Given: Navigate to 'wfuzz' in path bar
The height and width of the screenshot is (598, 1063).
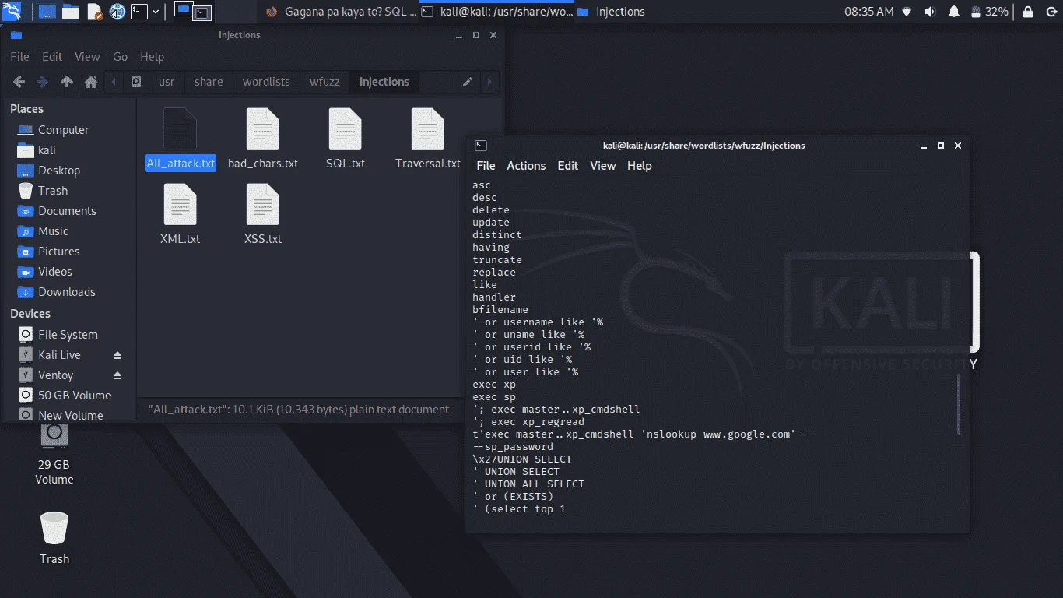Looking at the screenshot, I should point(325,82).
